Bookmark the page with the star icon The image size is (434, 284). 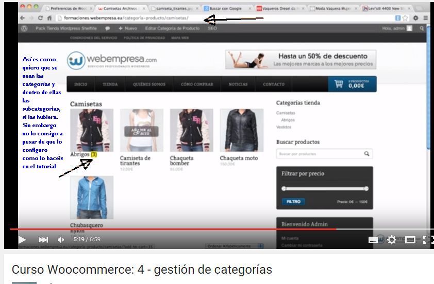[405, 18]
